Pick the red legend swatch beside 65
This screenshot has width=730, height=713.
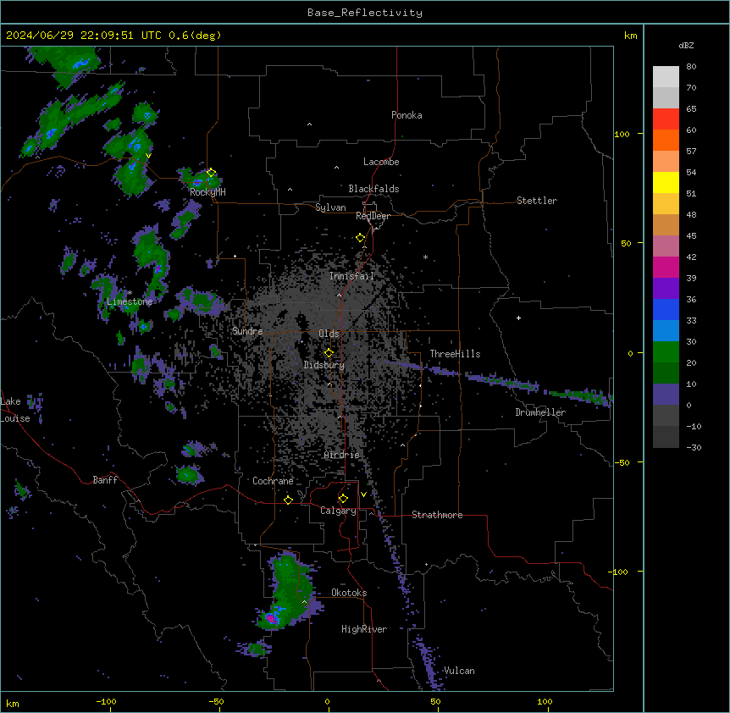coord(666,119)
